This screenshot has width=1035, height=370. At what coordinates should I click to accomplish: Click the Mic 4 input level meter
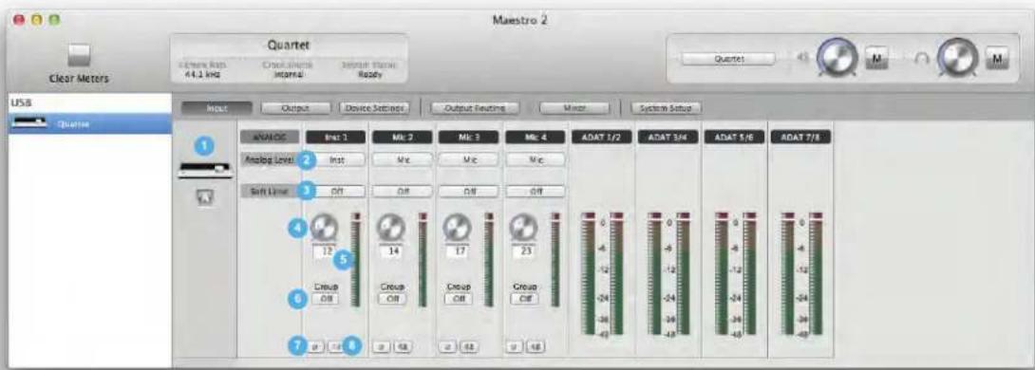[x=555, y=259]
